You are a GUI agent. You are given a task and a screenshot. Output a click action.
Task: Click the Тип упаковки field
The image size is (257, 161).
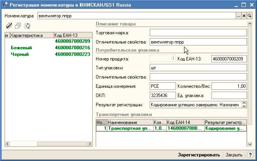point(198,68)
